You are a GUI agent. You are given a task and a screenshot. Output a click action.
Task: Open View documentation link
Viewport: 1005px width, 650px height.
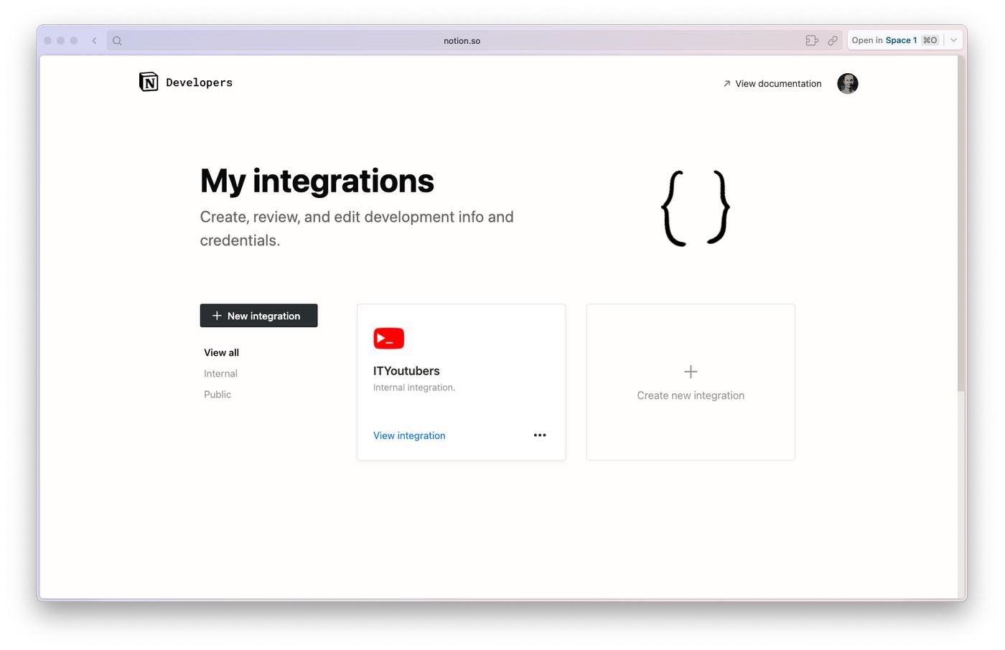[x=772, y=84]
